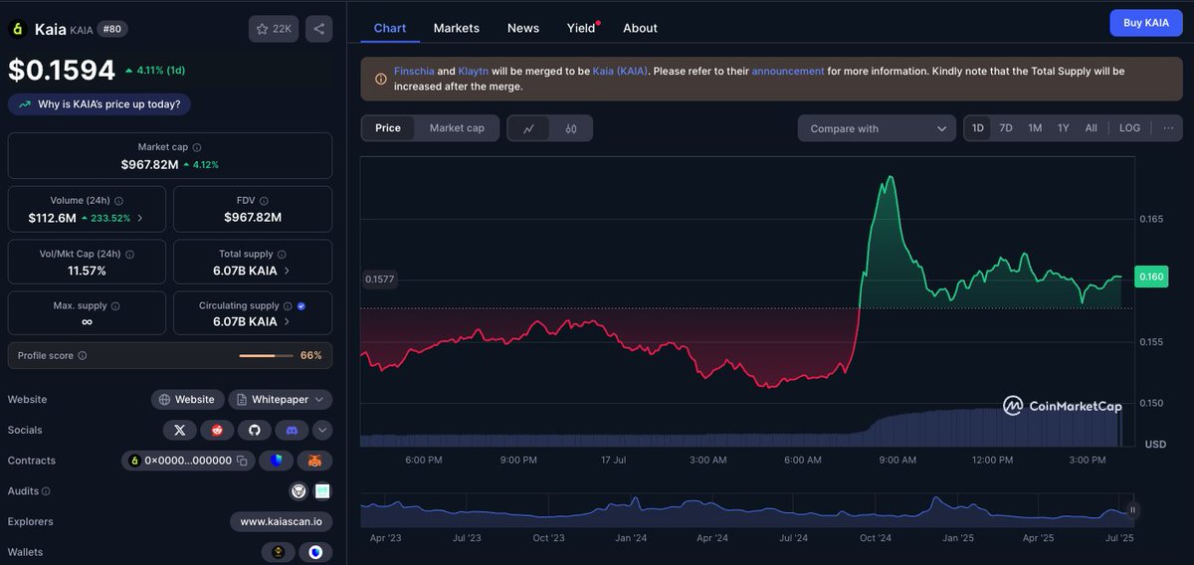Click the blue shield icon in Contracts
This screenshot has width=1194, height=565.
tap(277, 461)
